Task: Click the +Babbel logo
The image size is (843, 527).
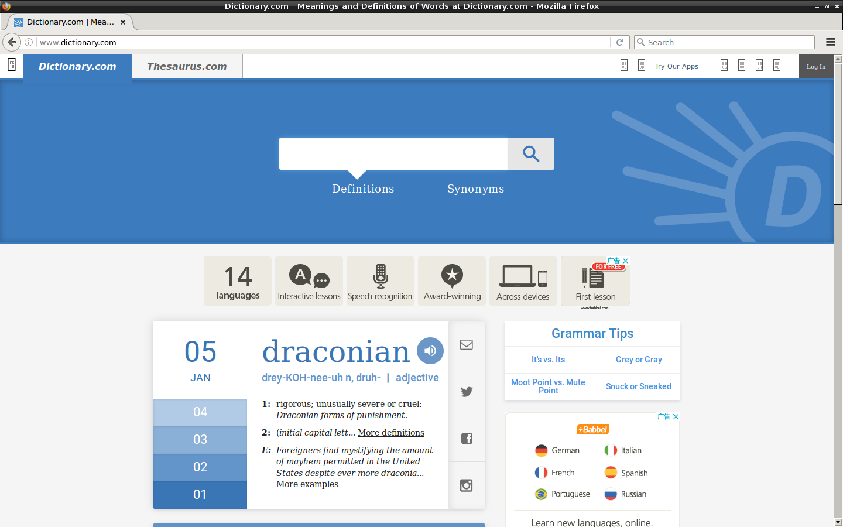Action: click(x=593, y=429)
